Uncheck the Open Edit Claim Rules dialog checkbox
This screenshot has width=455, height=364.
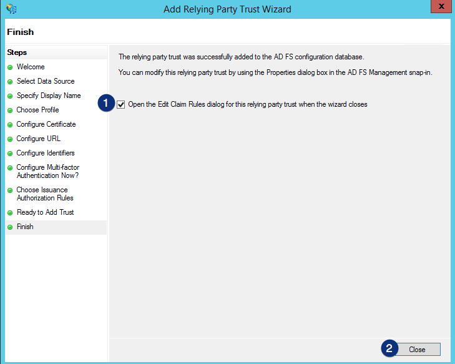click(x=121, y=104)
